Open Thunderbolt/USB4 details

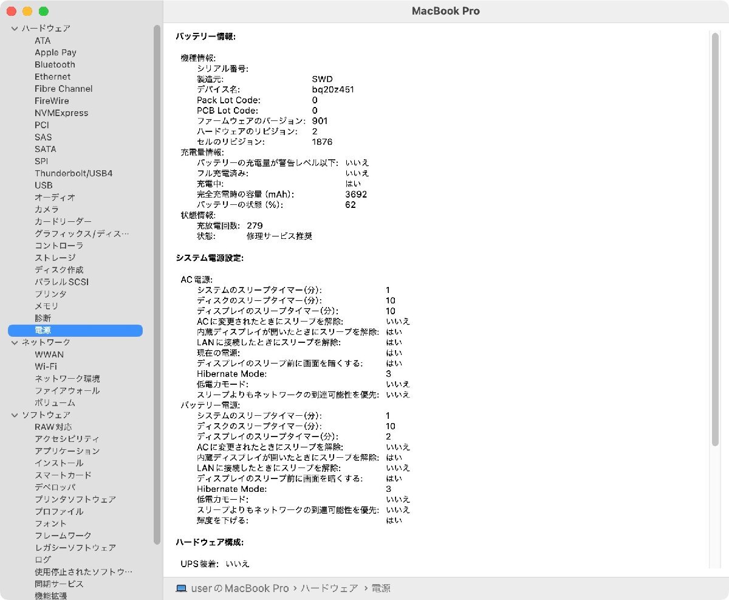click(74, 173)
